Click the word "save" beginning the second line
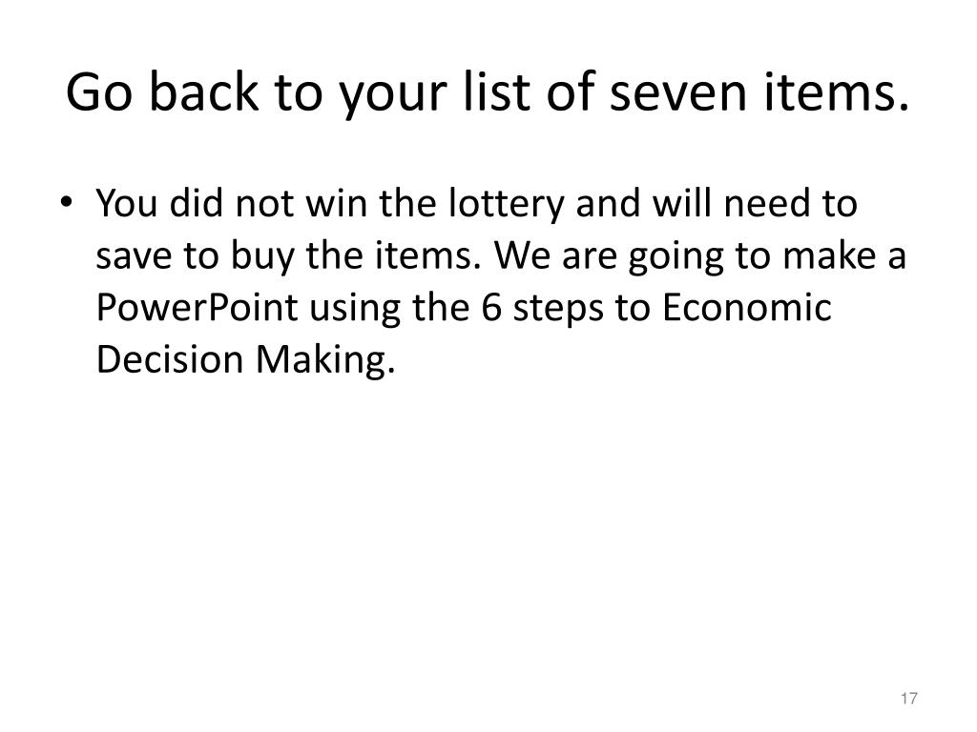977x732 pixels. tap(134, 258)
